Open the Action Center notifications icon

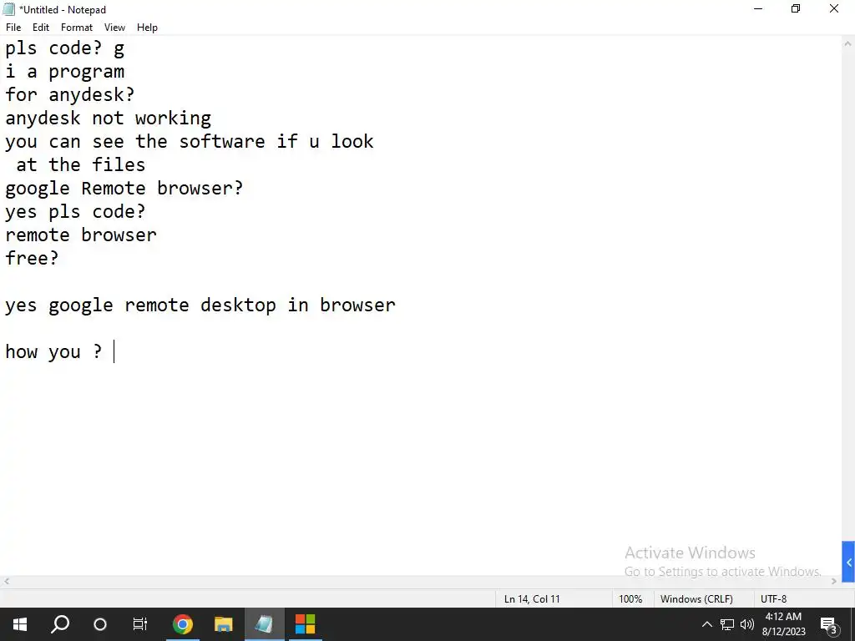click(x=828, y=624)
